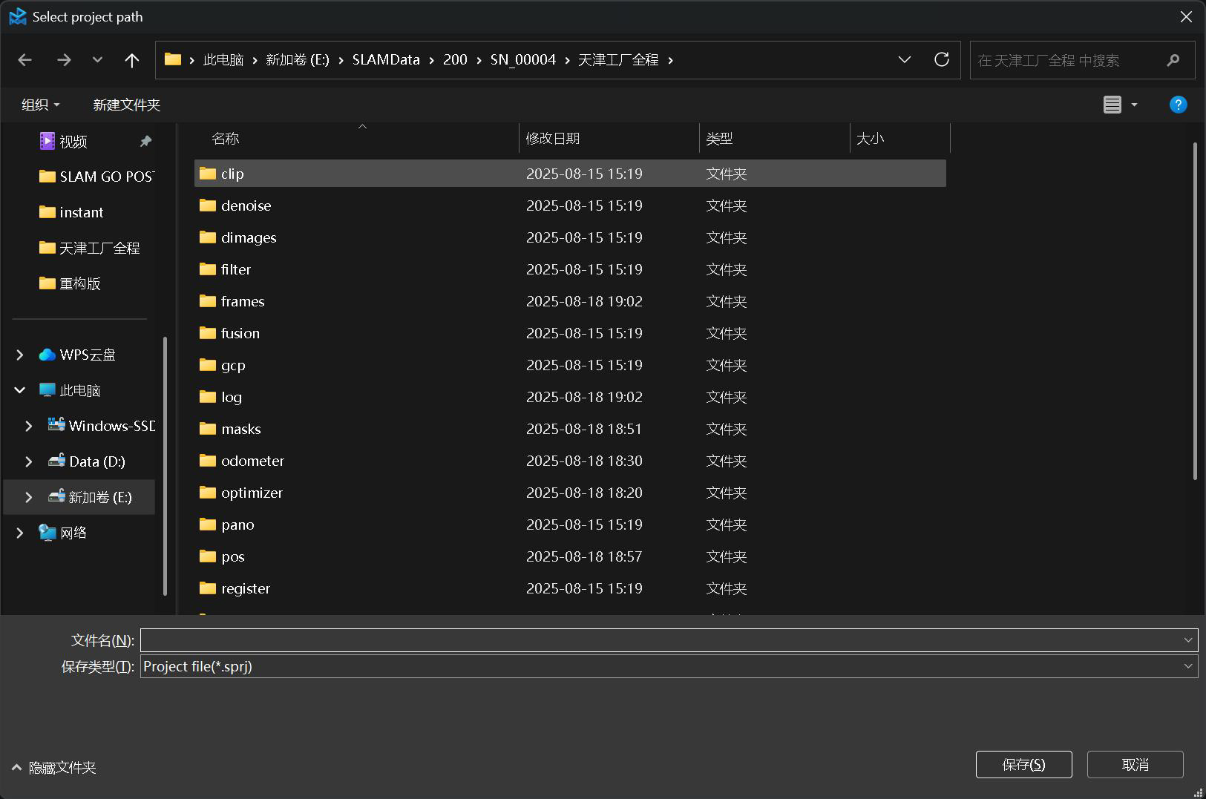Select 重构版 folder in sidebar
The image size is (1206, 799).
click(71, 283)
